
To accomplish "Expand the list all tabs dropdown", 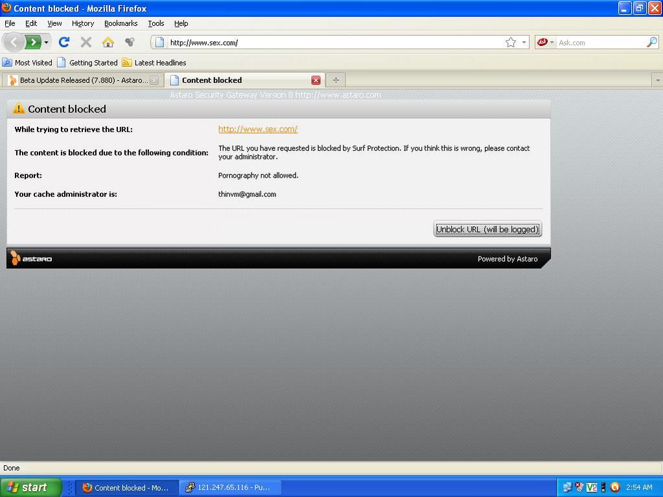I will [657, 80].
